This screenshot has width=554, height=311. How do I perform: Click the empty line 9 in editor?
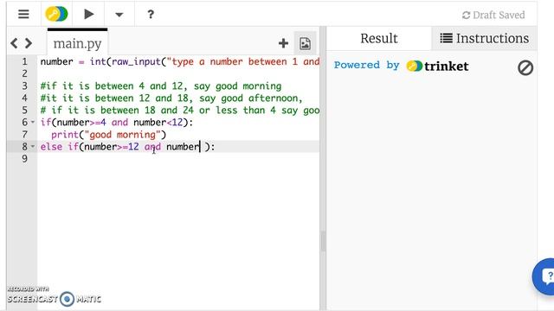178,159
